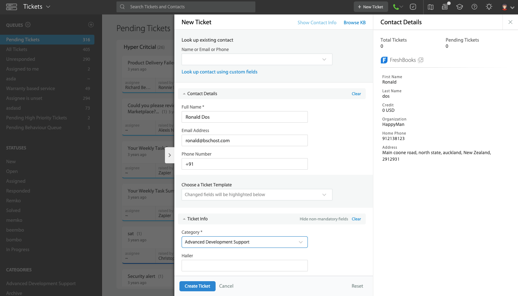Open the release notes icon with notification dot
The image size is (518, 296).
(x=445, y=7)
